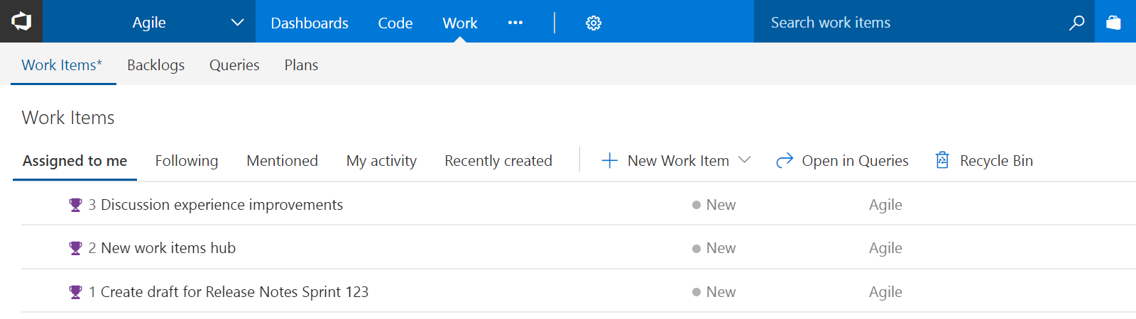Open the Work hub
1136x319 pixels.
pyautogui.click(x=460, y=23)
